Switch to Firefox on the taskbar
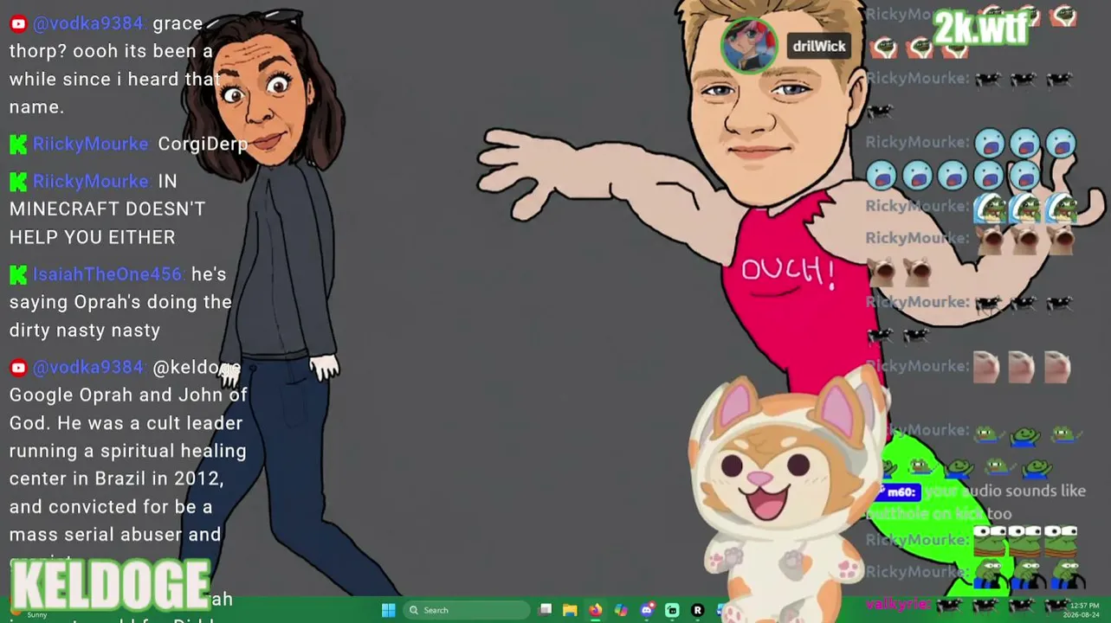The image size is (1111, 623). pyautogui.click(x=596, y=610)
